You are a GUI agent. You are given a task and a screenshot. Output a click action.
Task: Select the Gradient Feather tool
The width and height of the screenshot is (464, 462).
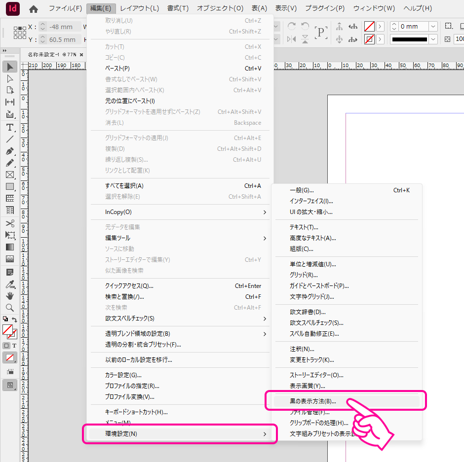pyautogui.click(x=10, y=259)
